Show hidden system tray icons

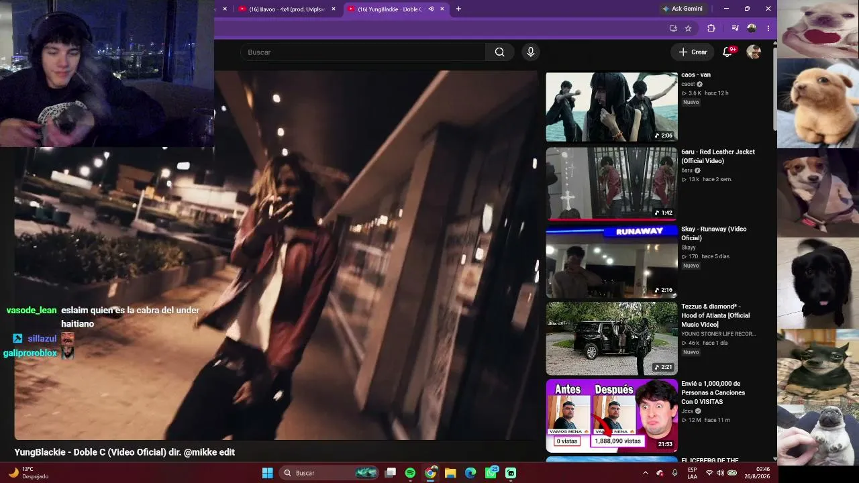point(646,473)
